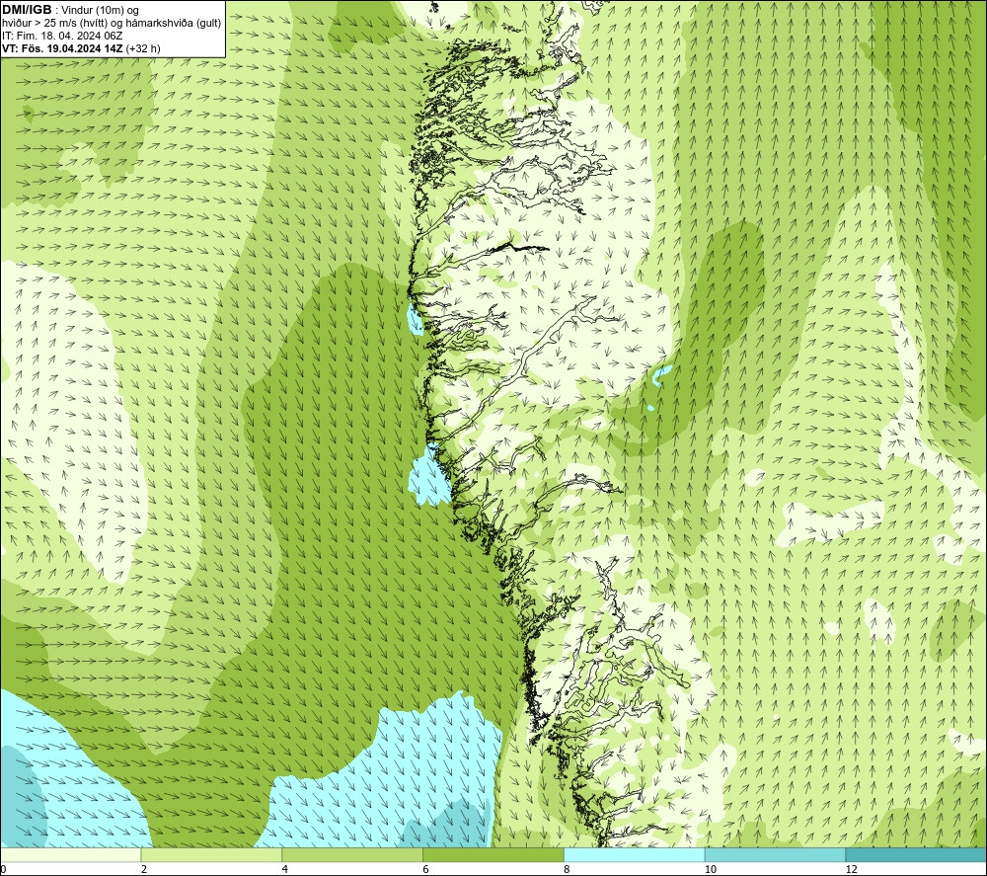
Task: Click the legend swatch above 12 m/s
Action: pyautogui.click(x=917, y=854)
